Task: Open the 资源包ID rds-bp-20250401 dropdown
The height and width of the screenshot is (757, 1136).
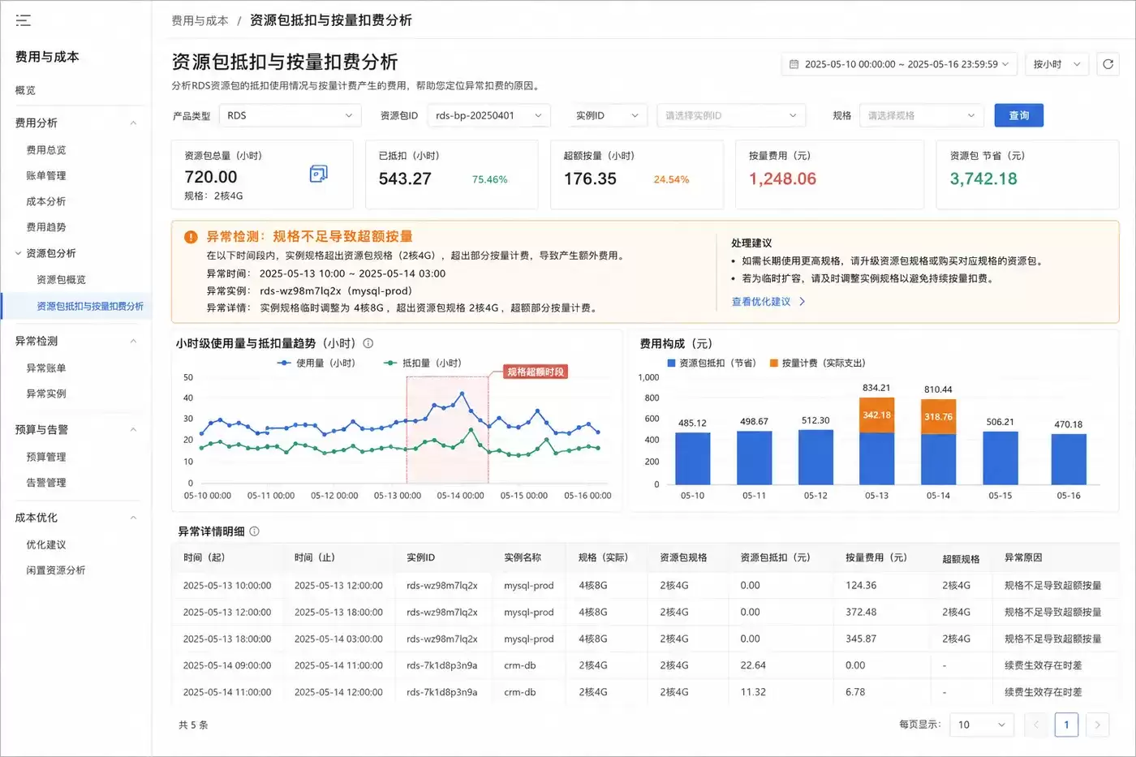Action: (x=488, y=115)
